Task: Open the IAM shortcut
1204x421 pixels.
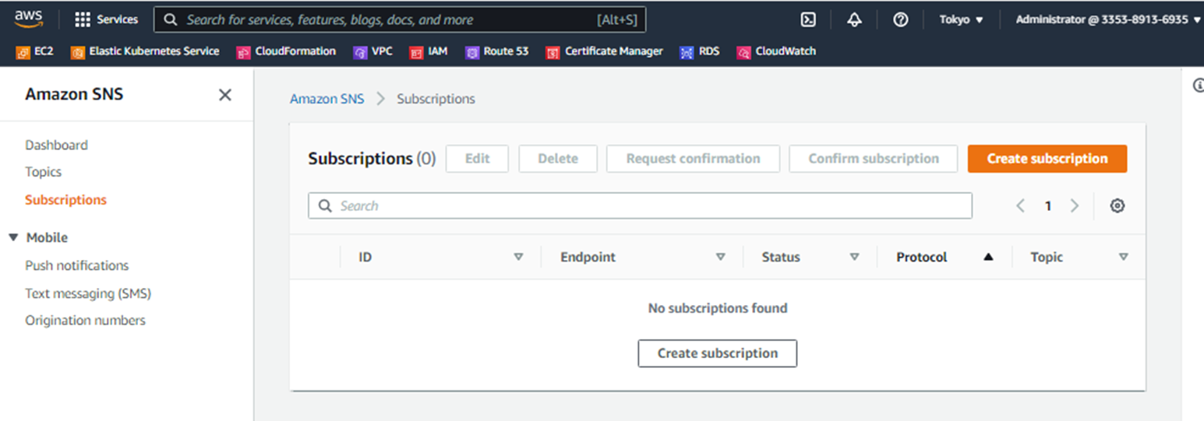Action: [x=429, y=51]
